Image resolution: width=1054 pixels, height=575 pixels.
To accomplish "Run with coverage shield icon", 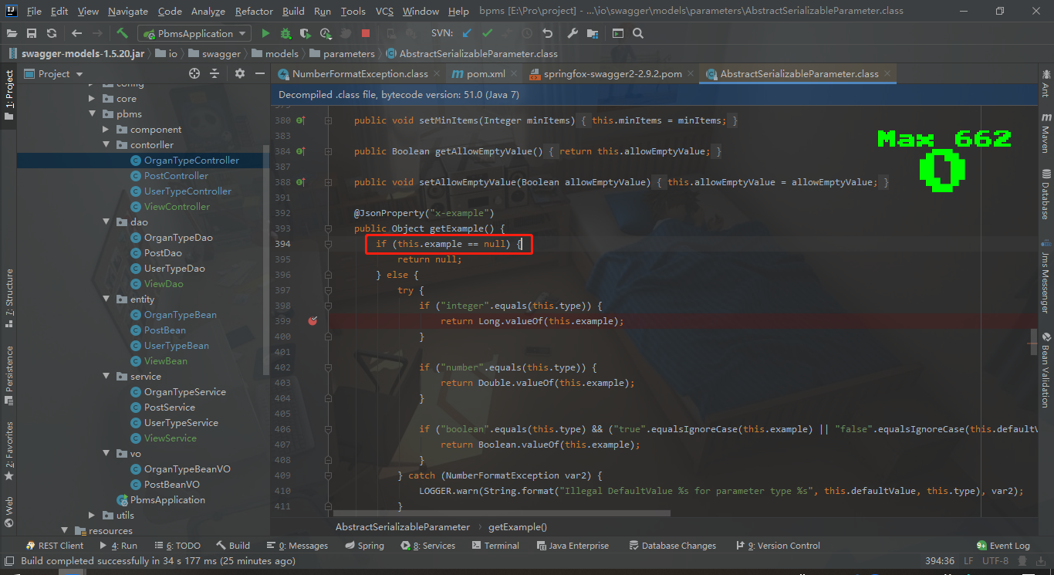I will pyautogui.click(x=306, y=33).
